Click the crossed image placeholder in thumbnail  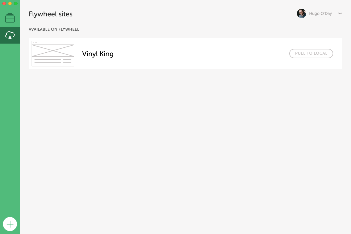point(53,51)
